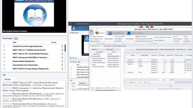Select the Диски row in fund list
193x108 pixels.
click(x=106, y=64)
